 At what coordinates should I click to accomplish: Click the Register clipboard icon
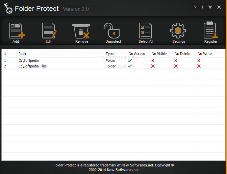click(211, 30)
